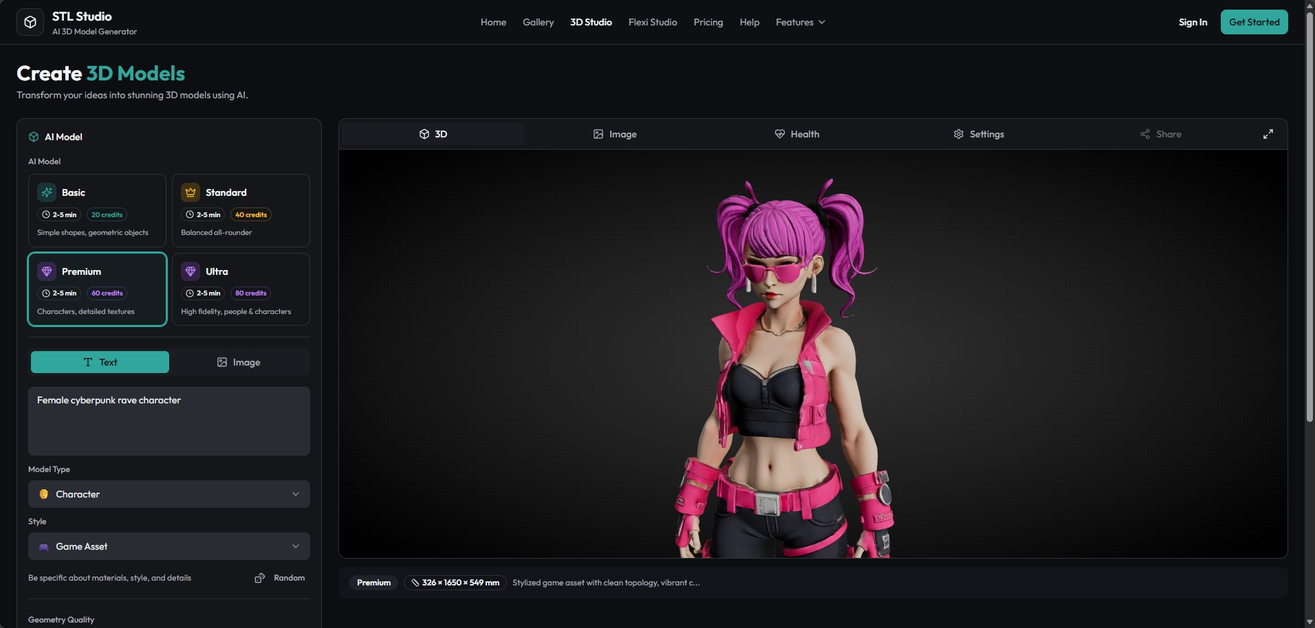1315x628 pixels.
Task: Choose the Ultra AI model
Action: pos(241,289)
